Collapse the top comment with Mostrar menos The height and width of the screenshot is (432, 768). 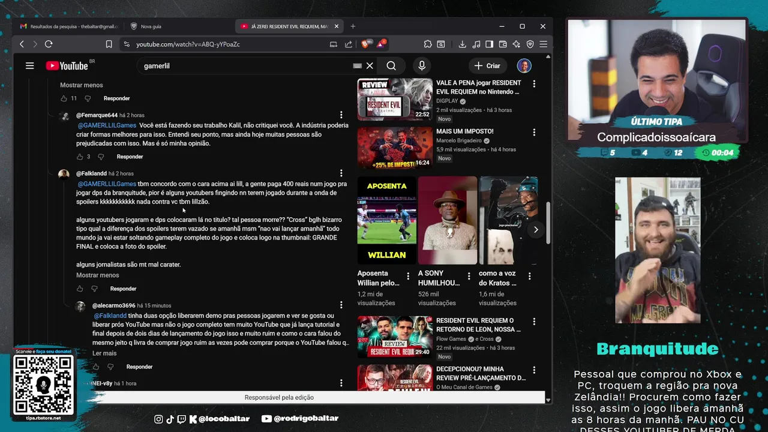(x=82, y=85)
